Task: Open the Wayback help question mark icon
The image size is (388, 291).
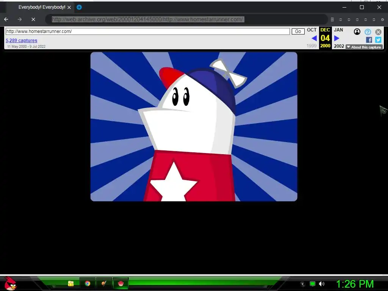Action: coord(368,32)
